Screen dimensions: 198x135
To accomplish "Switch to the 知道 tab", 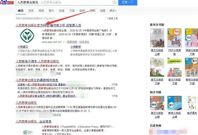I will click(x=62, y=11).
